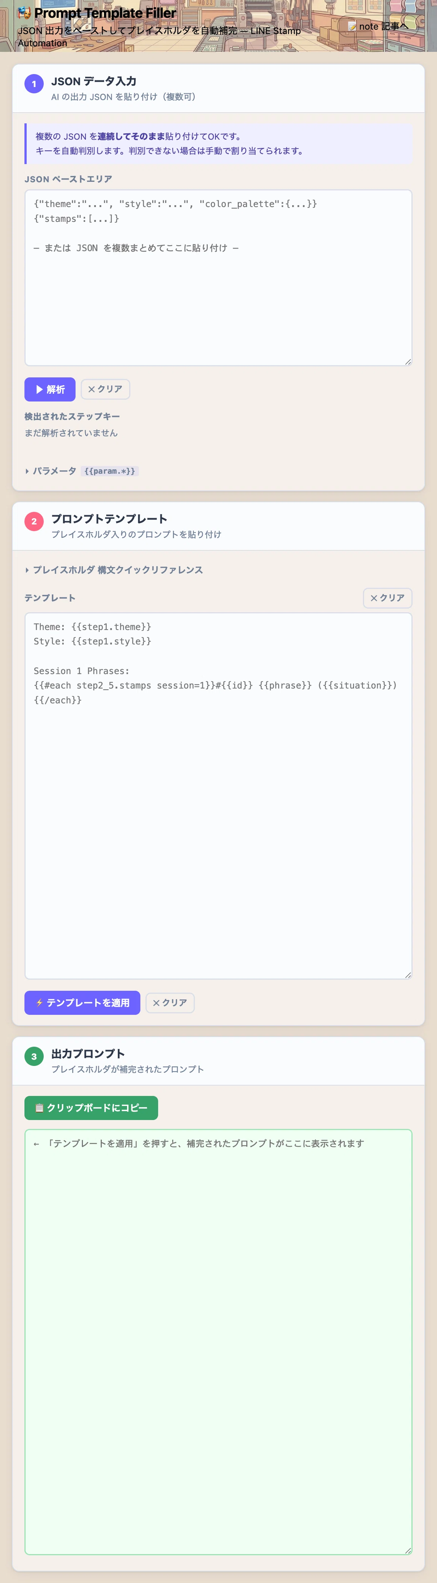437x1583 pixels.
Task: Expand the パラメータ disclosure triangle
Action: 27,471
